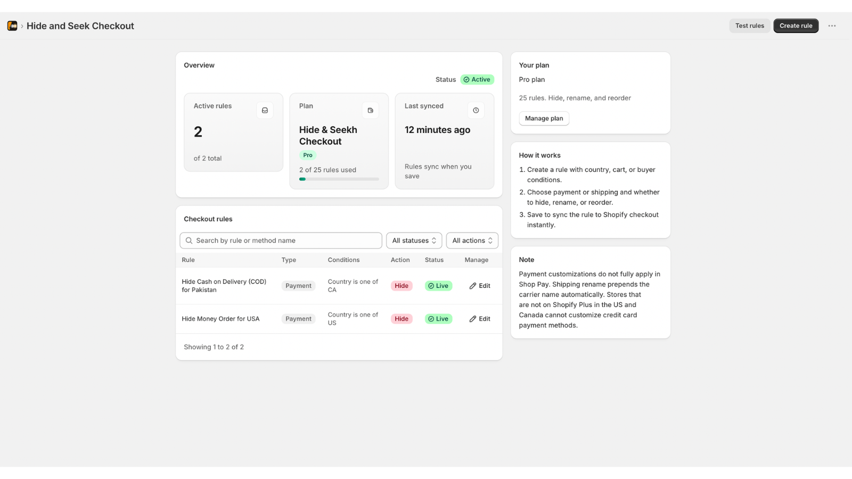
Task: Focus the Search by rule or method field
Action: pos(281,241)
